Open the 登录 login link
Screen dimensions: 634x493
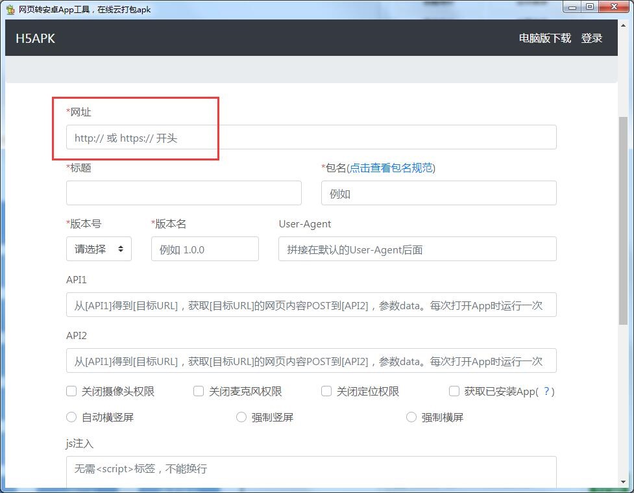tap(591, 38)
